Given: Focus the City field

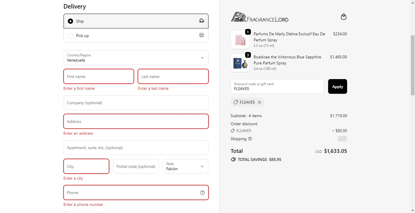Looking at the screenshot, I should tap(86, 166).
